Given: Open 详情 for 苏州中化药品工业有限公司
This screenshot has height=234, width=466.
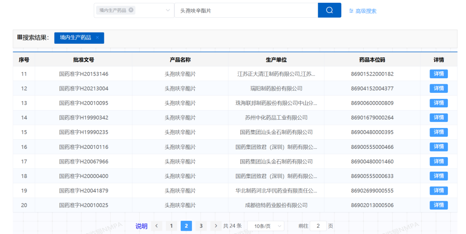Looking at the screenshot, I should [438, 117].
